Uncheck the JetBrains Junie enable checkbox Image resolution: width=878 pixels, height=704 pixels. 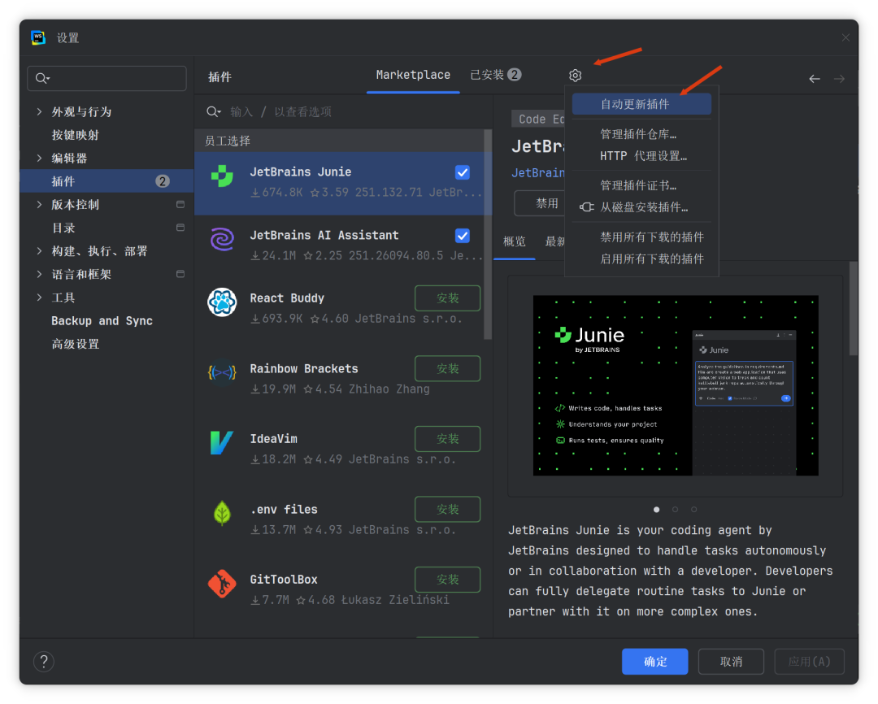463,172
